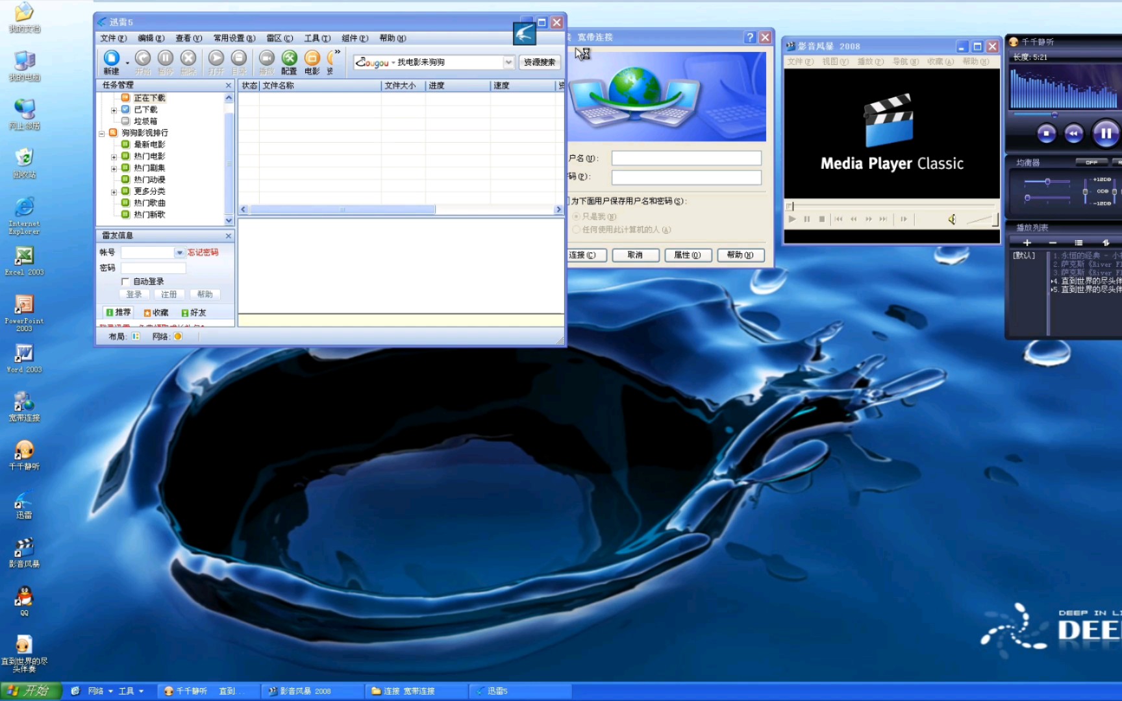This screenshot has height=701, width=1122.
Task: Select 任何使用此计算机的人 radio button
Action: click(576, 230)
